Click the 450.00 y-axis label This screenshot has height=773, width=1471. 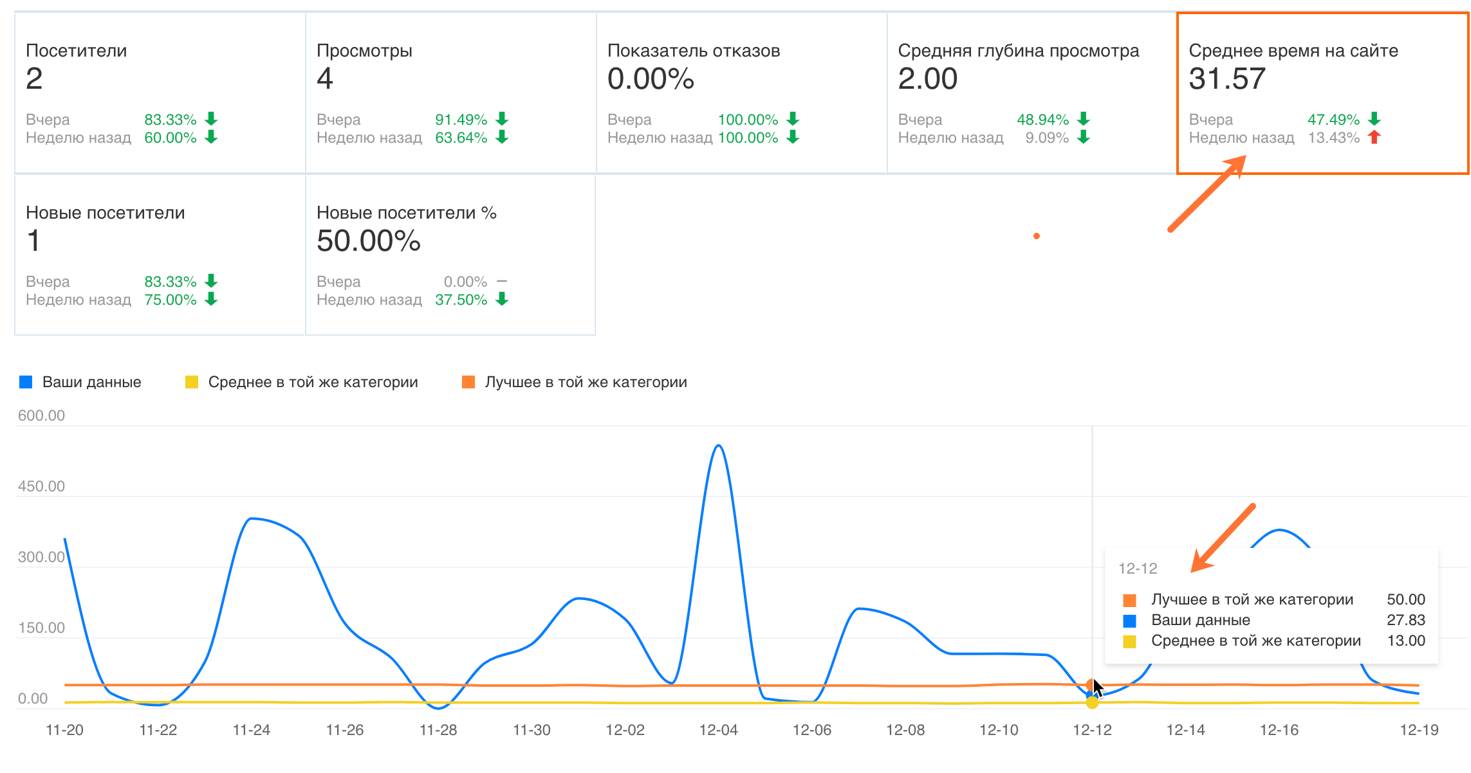41,486
